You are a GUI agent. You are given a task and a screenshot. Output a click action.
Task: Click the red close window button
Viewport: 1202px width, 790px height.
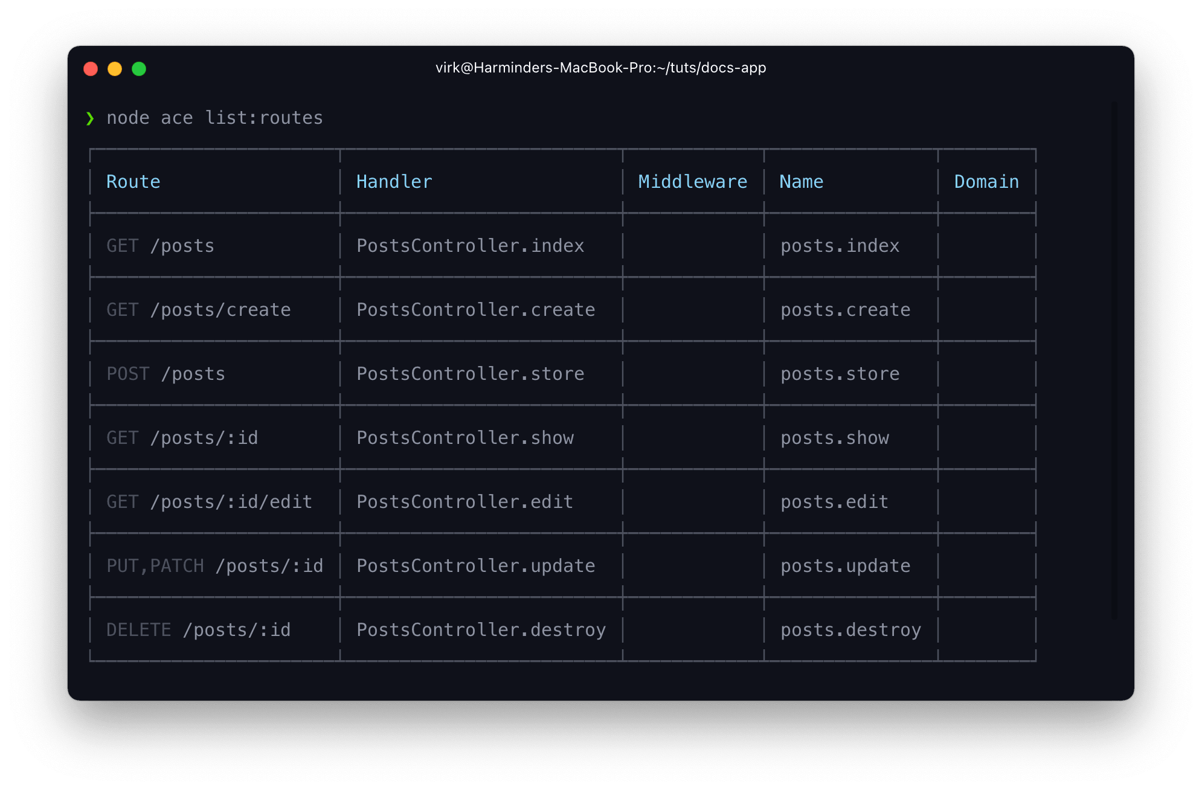click(x=91, y=69)
